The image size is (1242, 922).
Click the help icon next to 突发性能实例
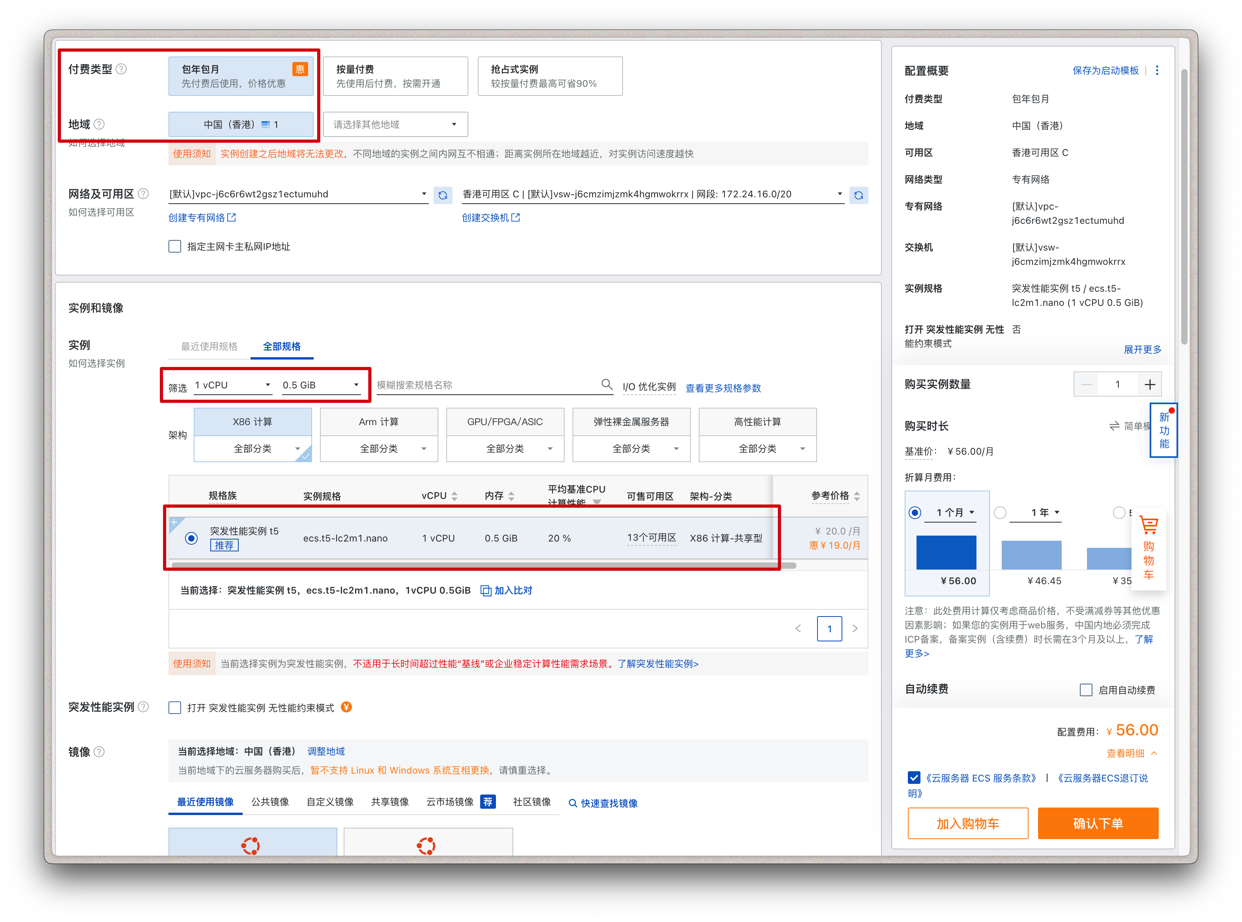[143, 707]
